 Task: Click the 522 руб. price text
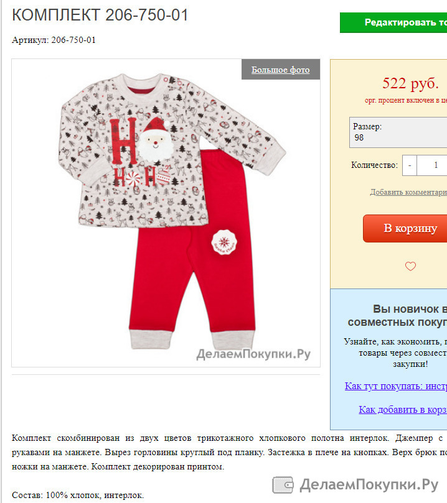(410, 83)
